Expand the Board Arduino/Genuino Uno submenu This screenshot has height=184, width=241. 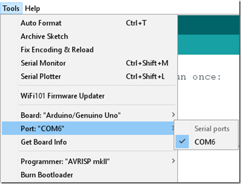[x=89, y=115]
